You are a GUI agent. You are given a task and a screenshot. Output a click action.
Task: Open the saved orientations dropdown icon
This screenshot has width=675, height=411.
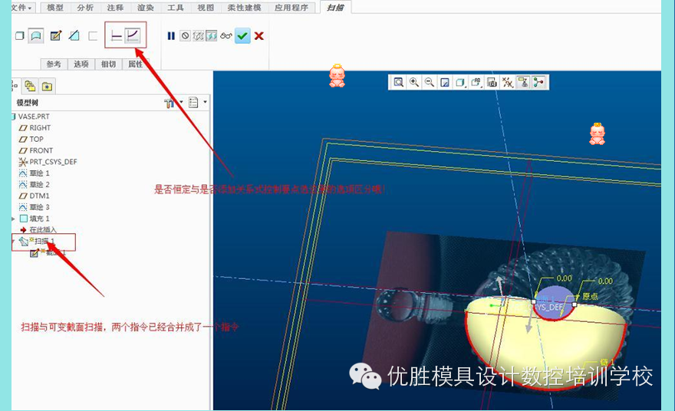(476, 82)
